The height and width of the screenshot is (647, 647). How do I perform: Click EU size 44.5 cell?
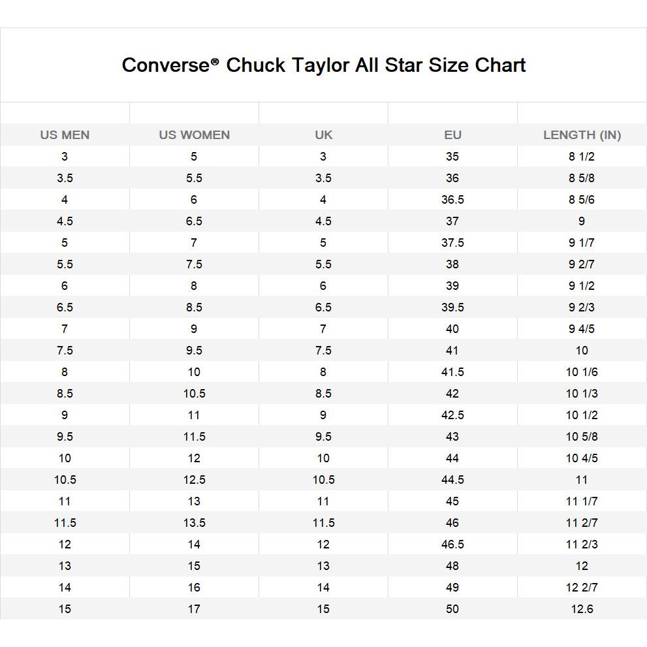point(452,480)
